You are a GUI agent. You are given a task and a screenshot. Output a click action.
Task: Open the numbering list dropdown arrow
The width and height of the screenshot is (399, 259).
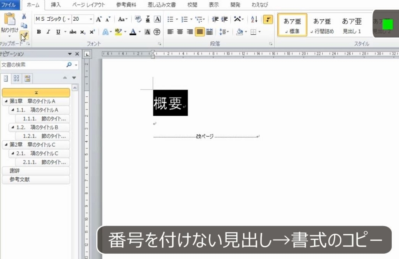pyautogui.click(x=191, y=19)
